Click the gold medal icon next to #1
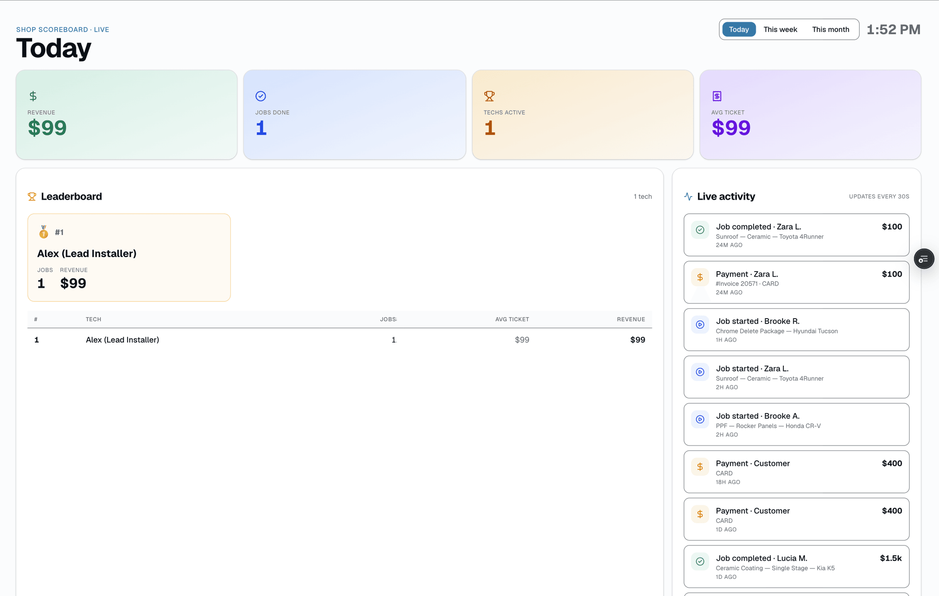Viewport: 939px width, 596px height. click(43, 232)
